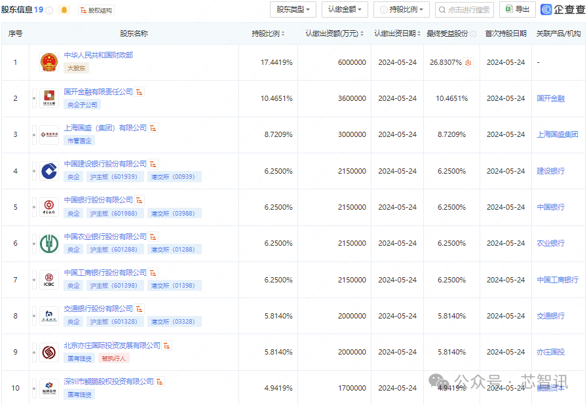Image resolution: width=587 pixels, height=405 pixels.
Task: Open the 认缴金额 filter dropdown
Action: [345, 9]
